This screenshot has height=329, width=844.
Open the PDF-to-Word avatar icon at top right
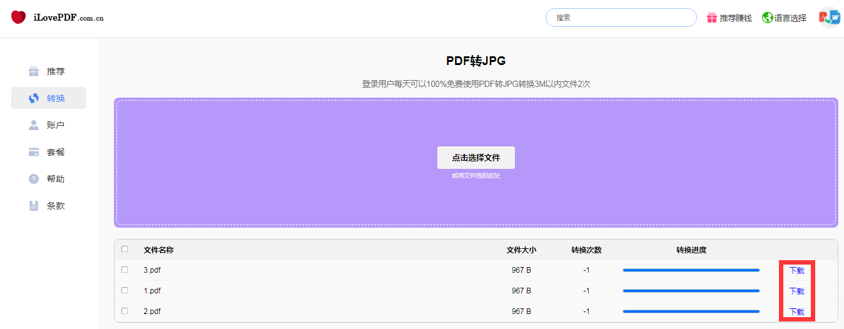(x=830, y=18)
